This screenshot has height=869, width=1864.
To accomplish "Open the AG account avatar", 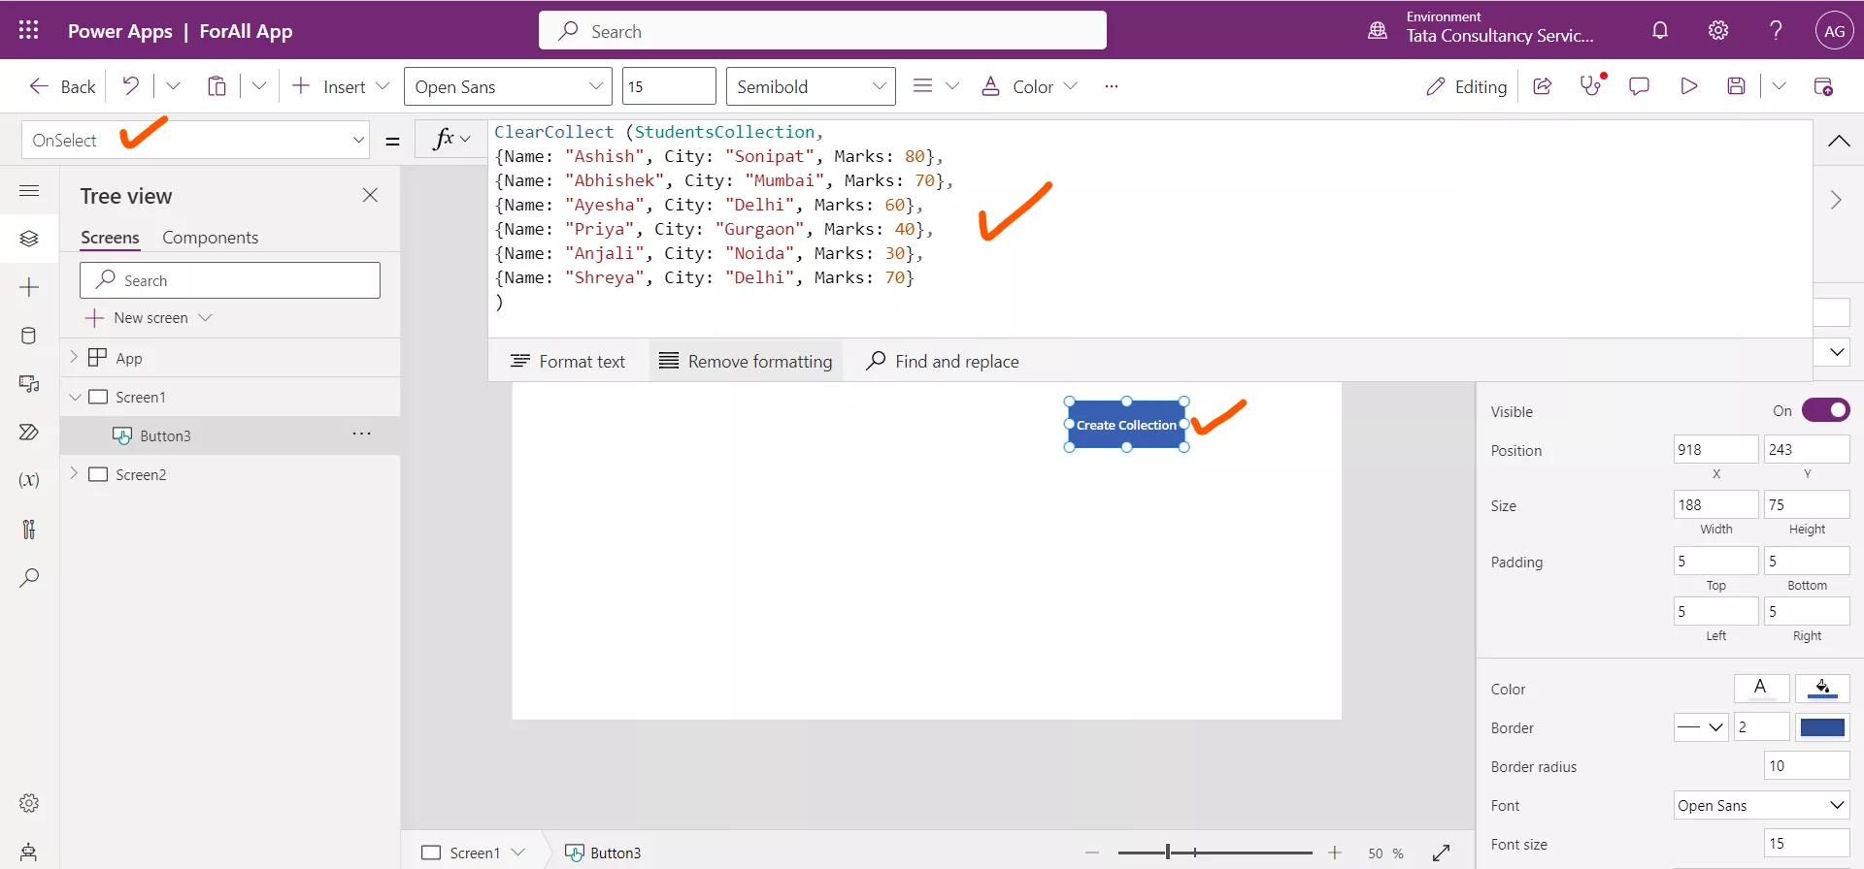I will tap(1834, 30).
